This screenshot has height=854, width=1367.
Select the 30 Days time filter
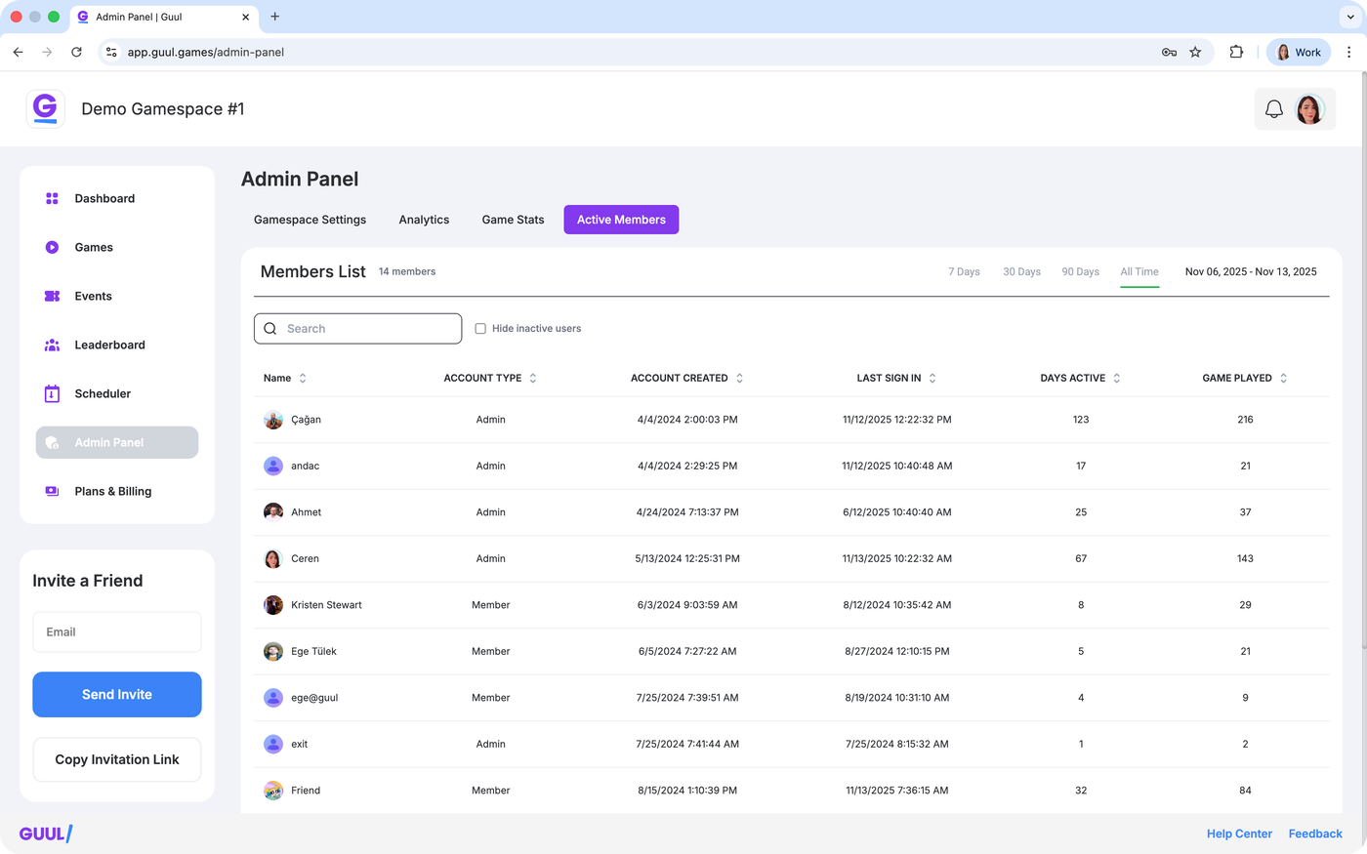tap(1021, 271)
